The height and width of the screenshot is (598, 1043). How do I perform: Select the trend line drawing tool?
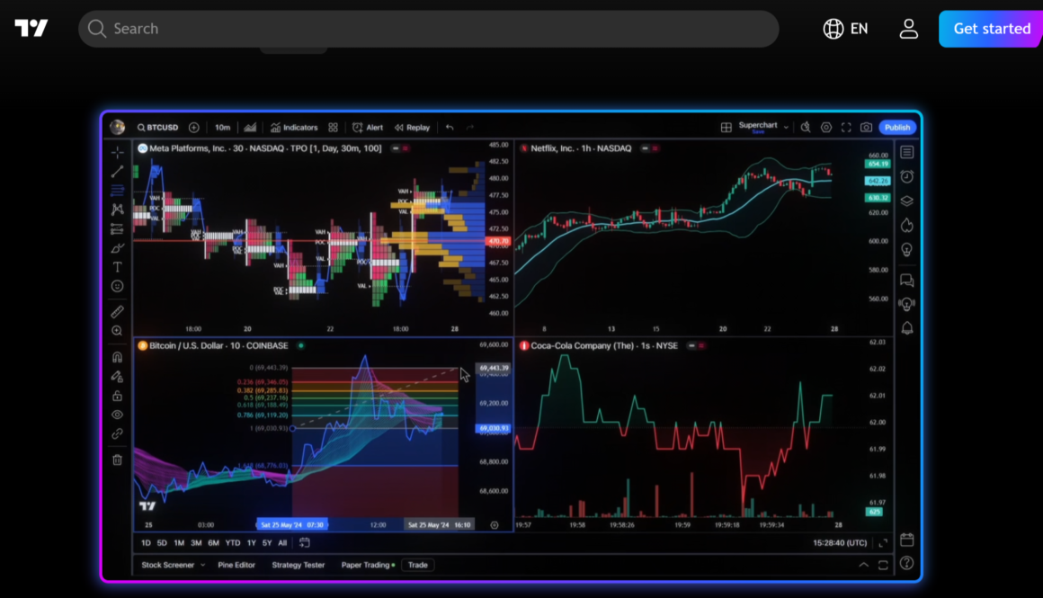coord(117,171)
